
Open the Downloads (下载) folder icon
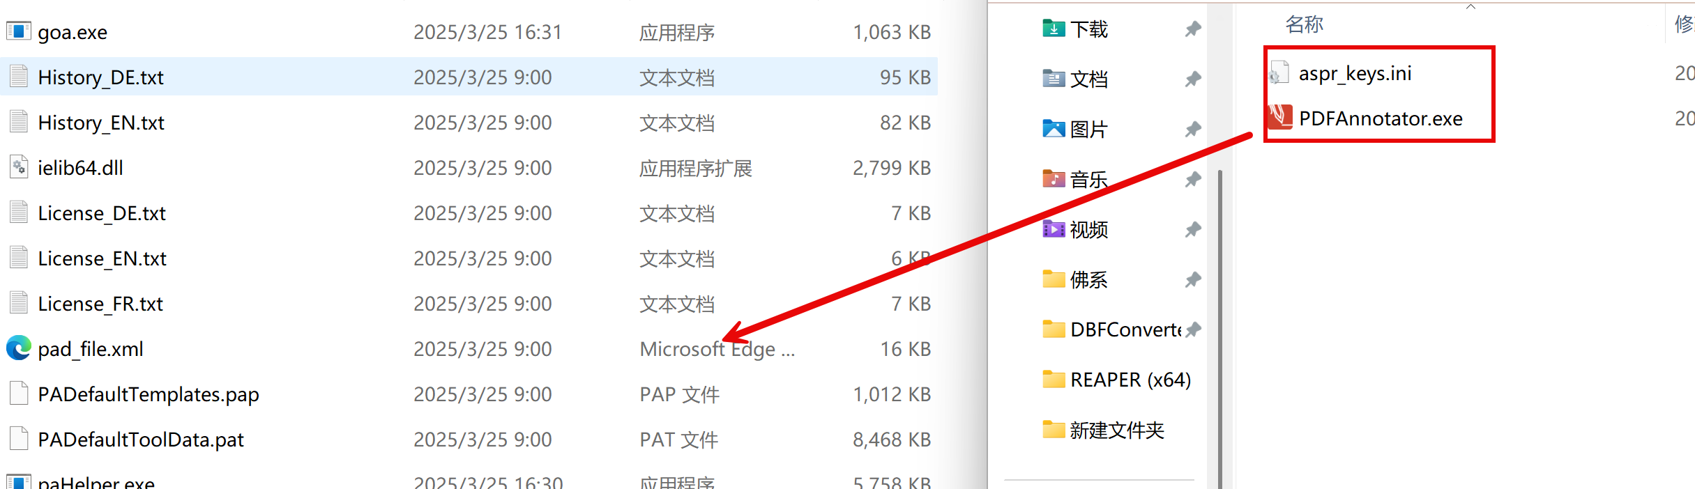(x=1053, y=29)
